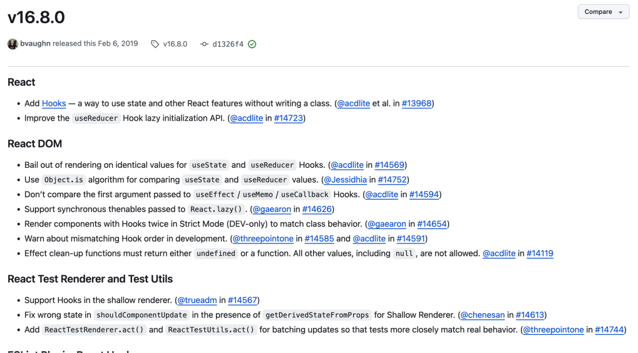Open @acdlite link on the bail out line
The width and height of the screenshot is (638, 353).
tap(347, 165)
